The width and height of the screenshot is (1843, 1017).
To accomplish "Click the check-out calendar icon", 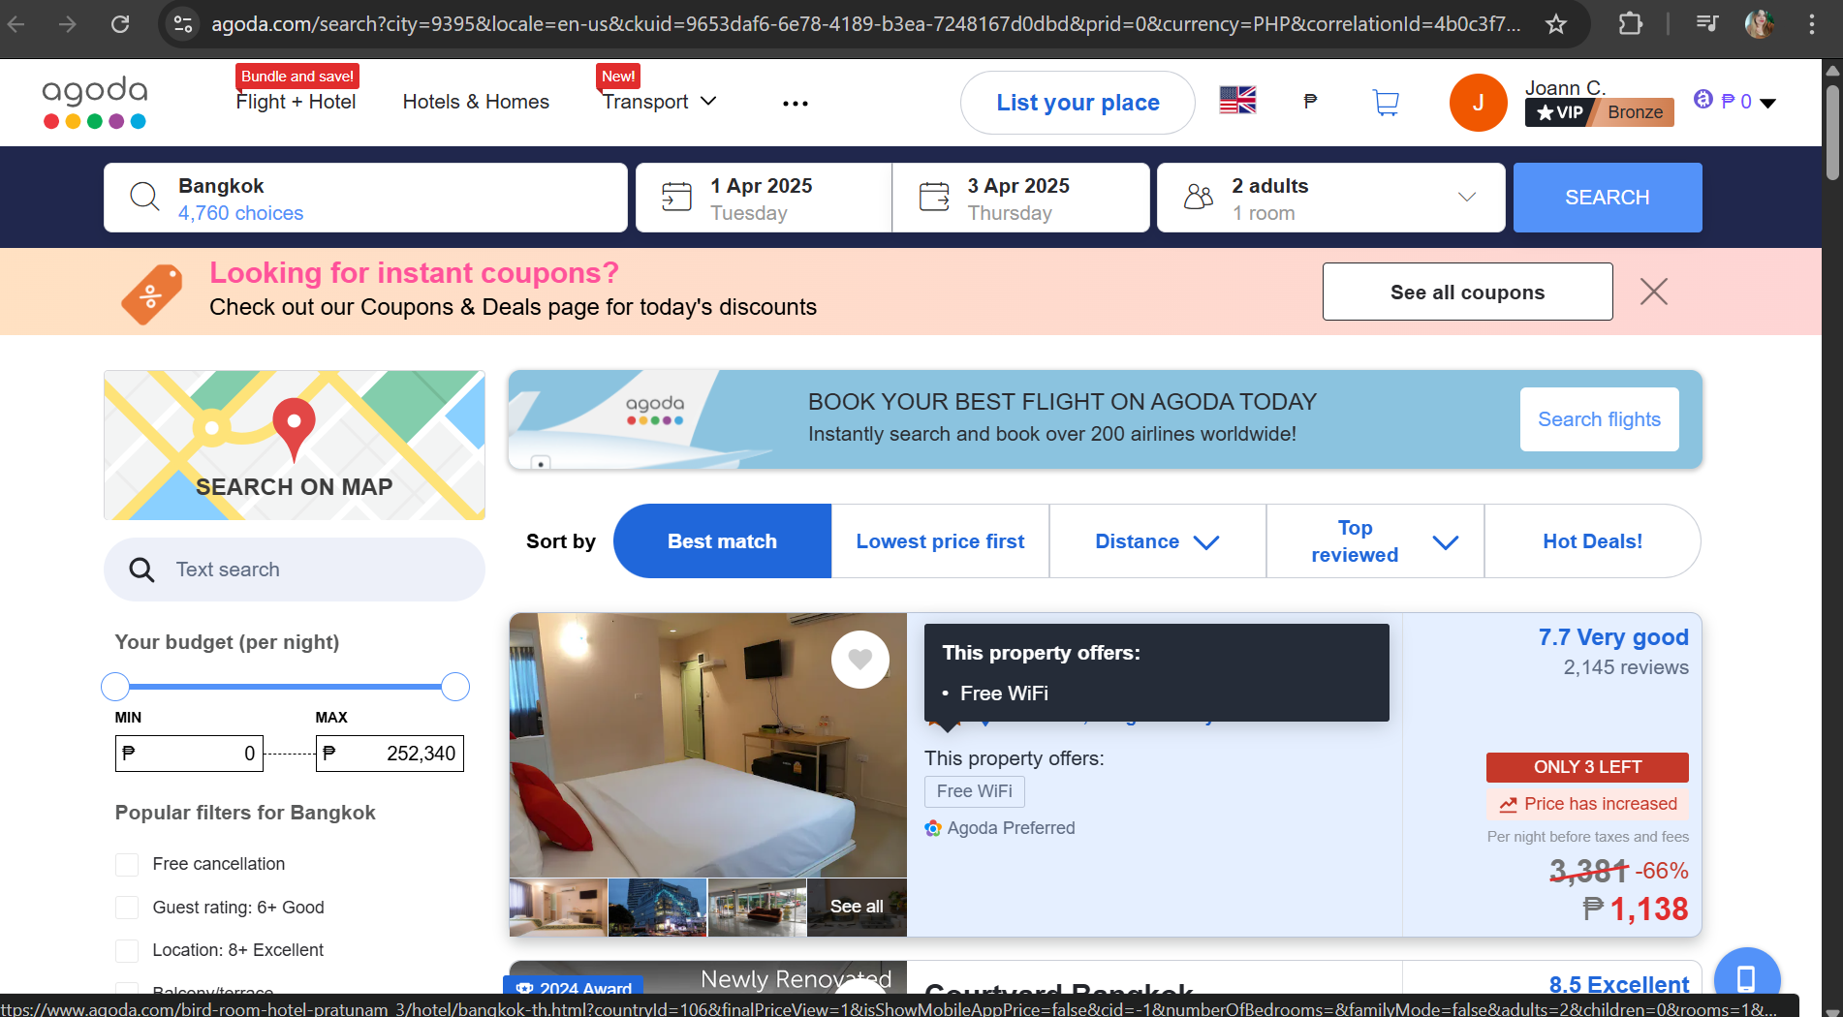I will tap(934, 197).
